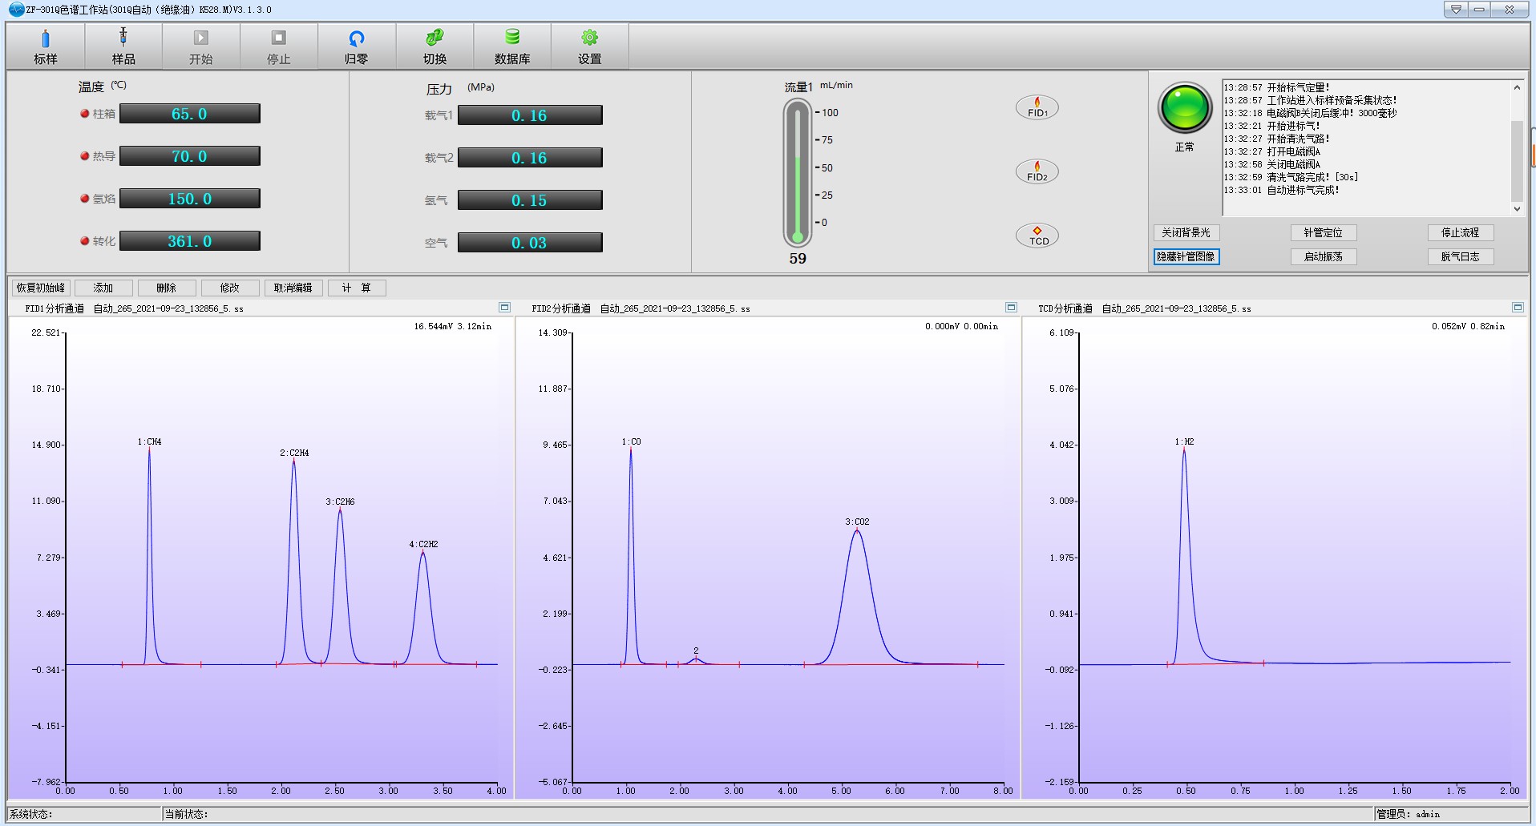Image resolution: width=1536 pixels, height=826 pixels.
Task: Click the 流量1 flow gauge tube
Action: point(797,172)
